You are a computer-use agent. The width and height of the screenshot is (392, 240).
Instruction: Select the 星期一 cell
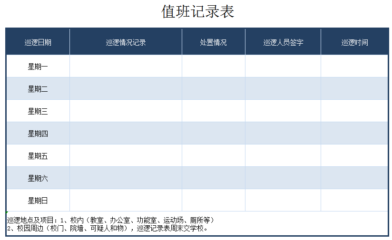click(x=38, y=67)
